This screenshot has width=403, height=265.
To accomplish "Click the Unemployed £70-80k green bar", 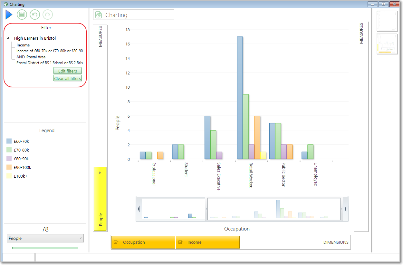I will (x=310, y=152).
